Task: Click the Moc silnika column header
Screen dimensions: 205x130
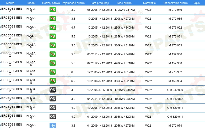Action: (125, 3)
